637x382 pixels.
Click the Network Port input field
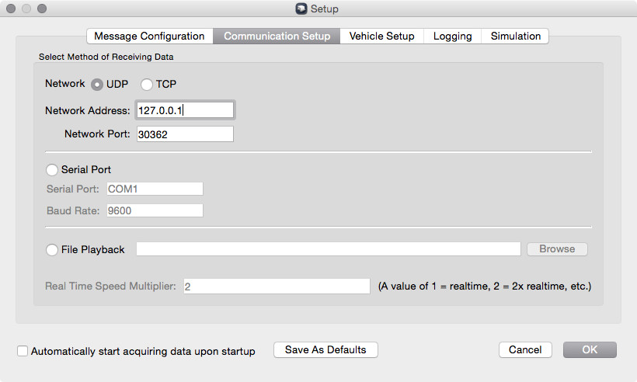coord(185,134)
